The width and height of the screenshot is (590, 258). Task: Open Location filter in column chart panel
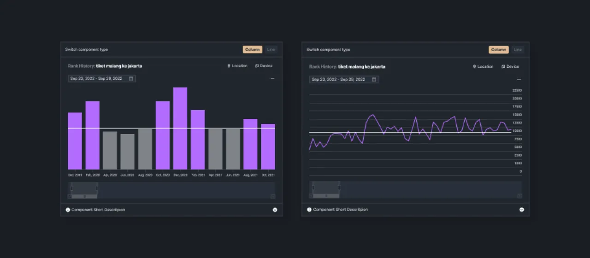(237, 66)
